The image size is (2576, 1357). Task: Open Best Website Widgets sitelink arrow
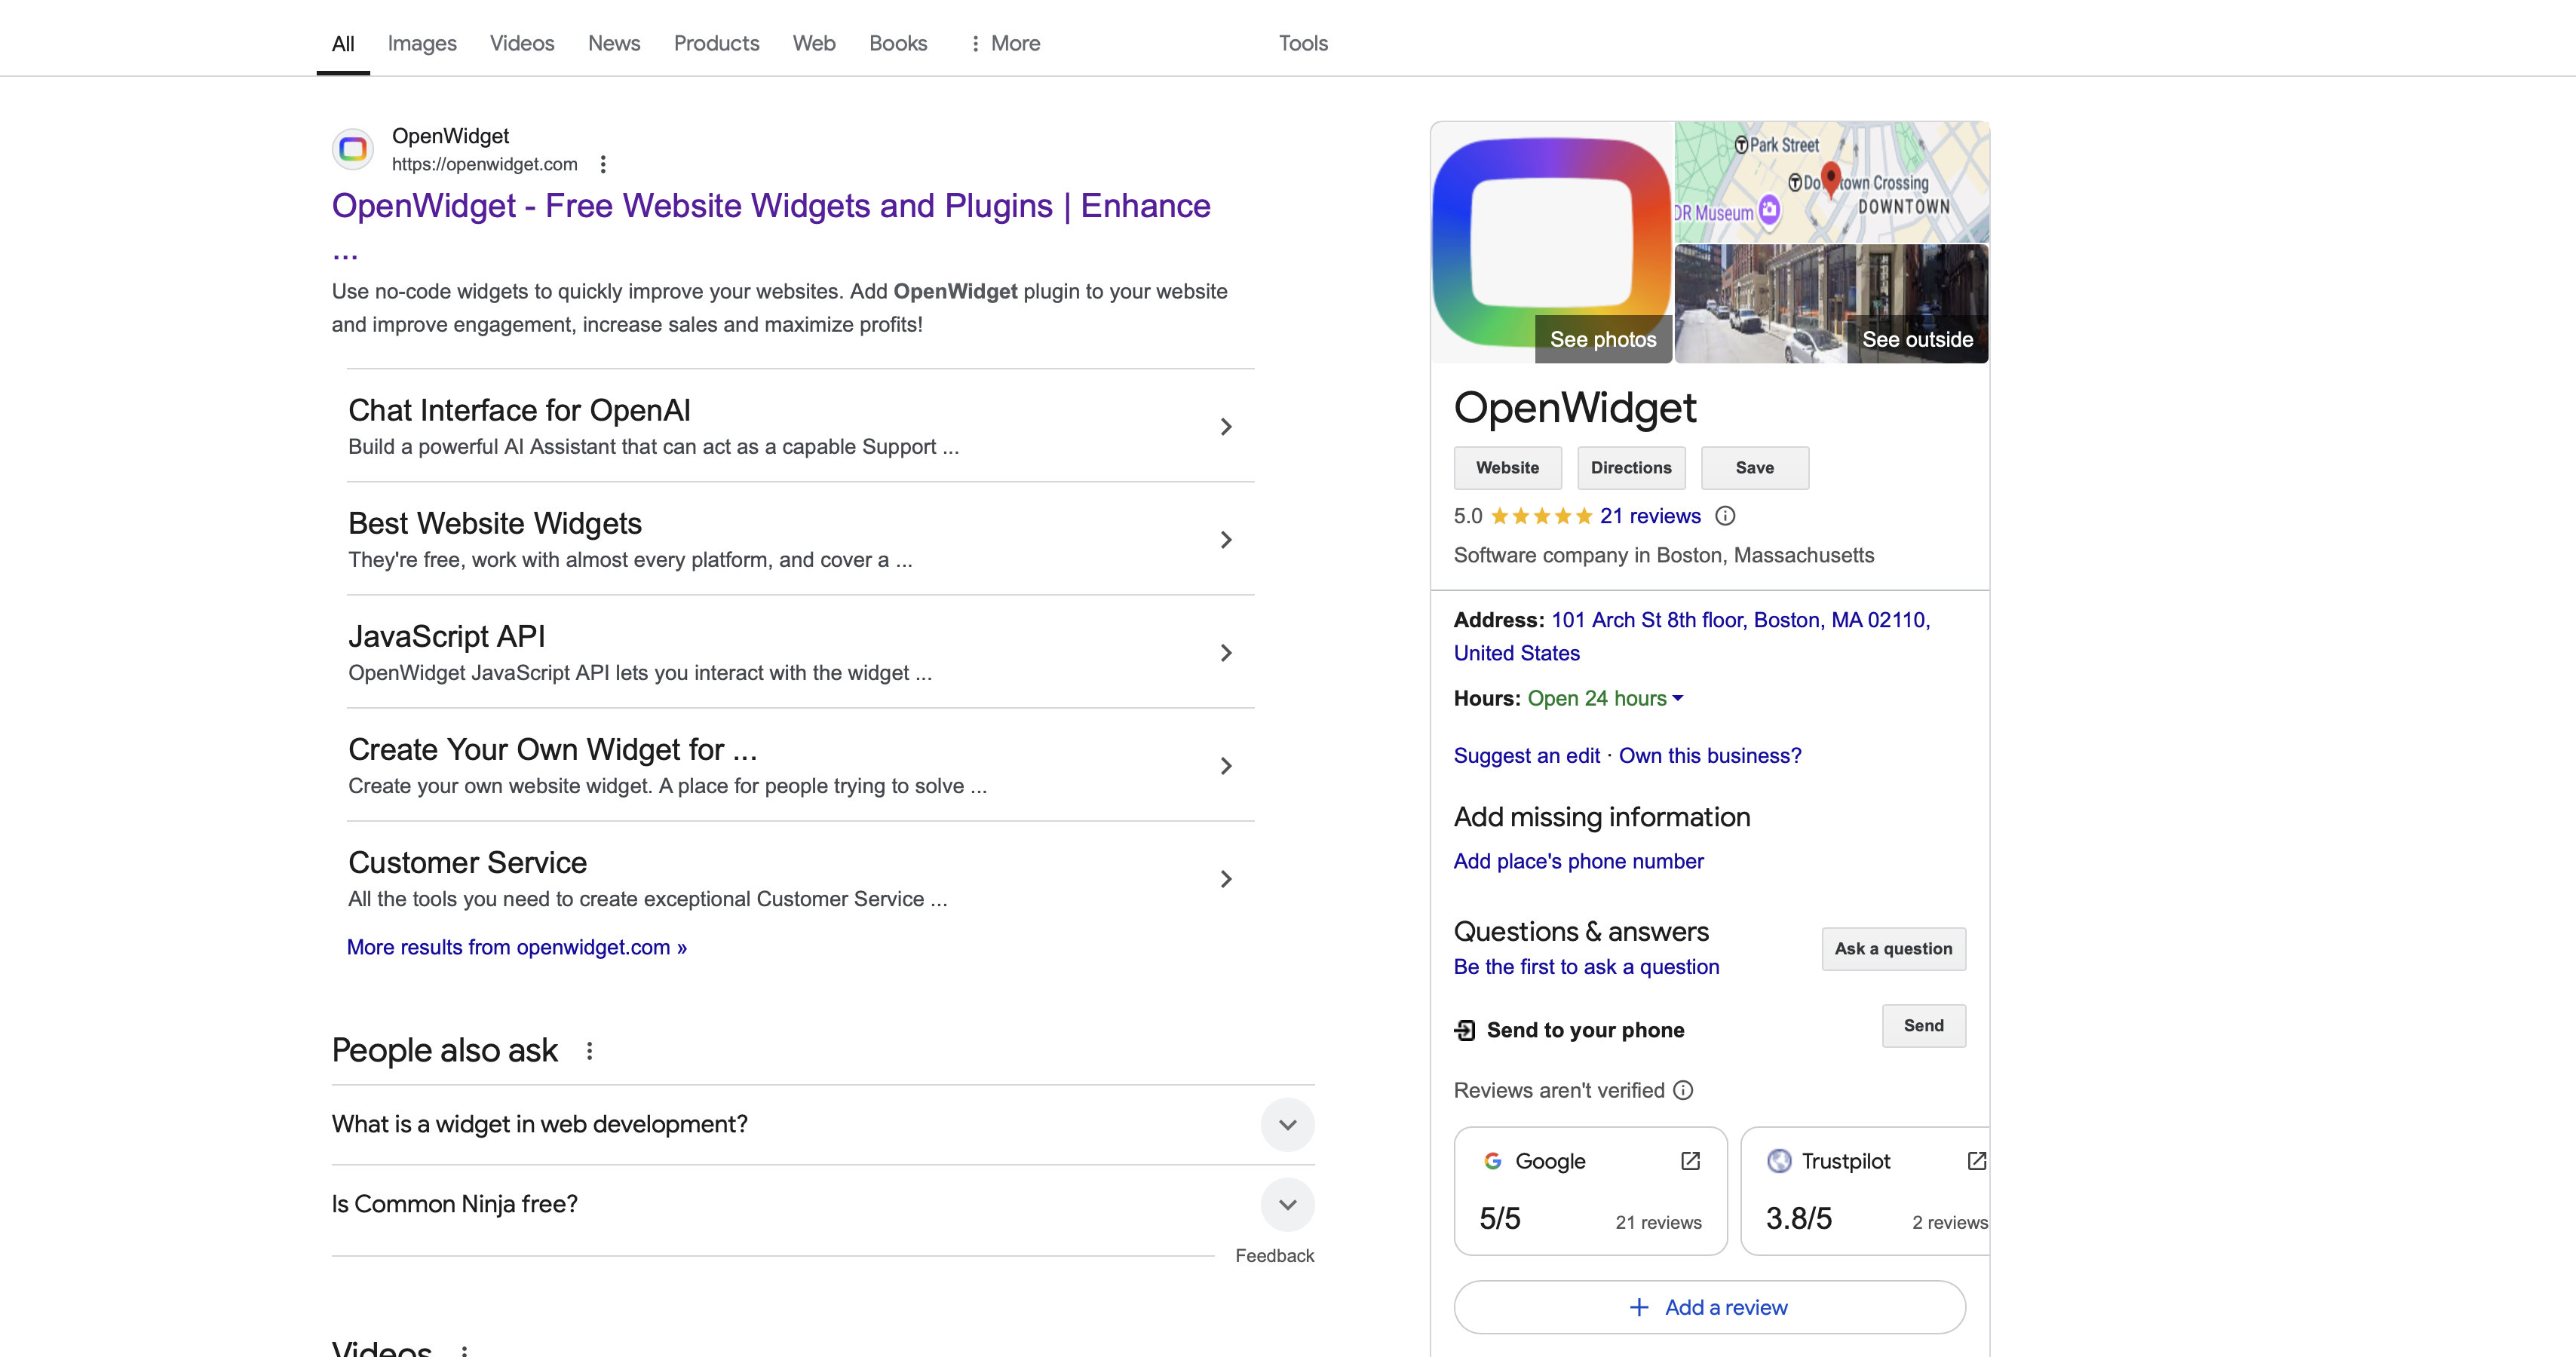click(x=1226, y=540)
